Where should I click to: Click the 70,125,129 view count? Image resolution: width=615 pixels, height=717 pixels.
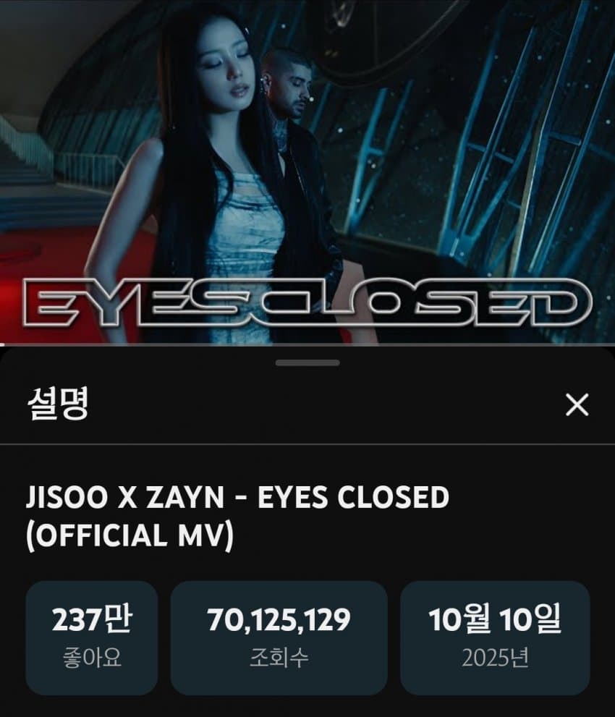click(279, 620)
